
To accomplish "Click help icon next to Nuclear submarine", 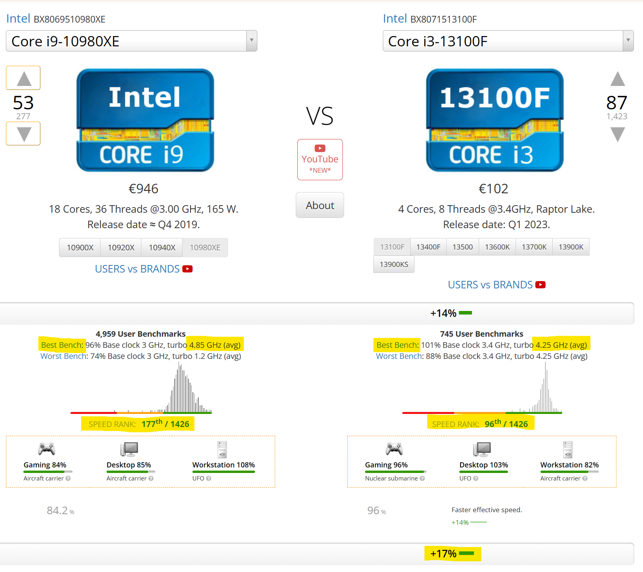I will point(422,479).
